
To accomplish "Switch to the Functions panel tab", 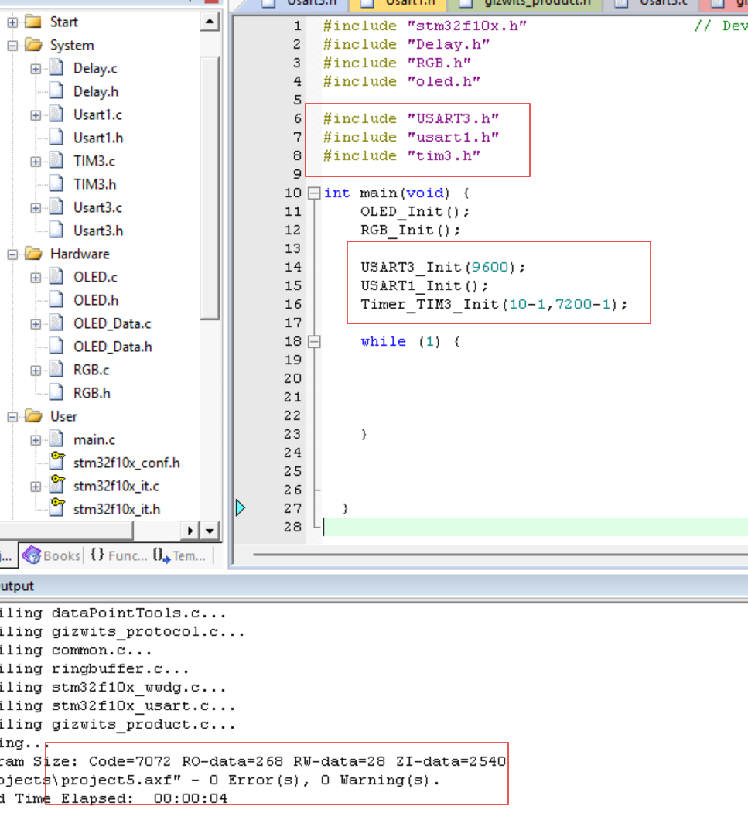I will click(x=118, y=555).
